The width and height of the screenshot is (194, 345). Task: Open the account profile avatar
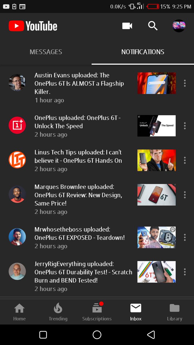coord(178,26)
